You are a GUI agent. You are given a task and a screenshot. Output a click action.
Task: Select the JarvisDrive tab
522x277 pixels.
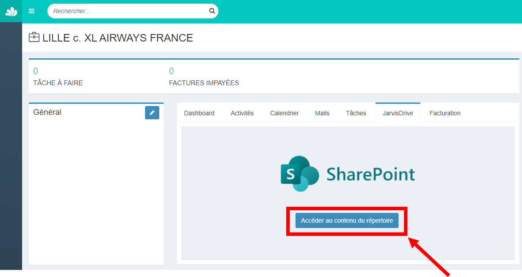coord(398,113)
